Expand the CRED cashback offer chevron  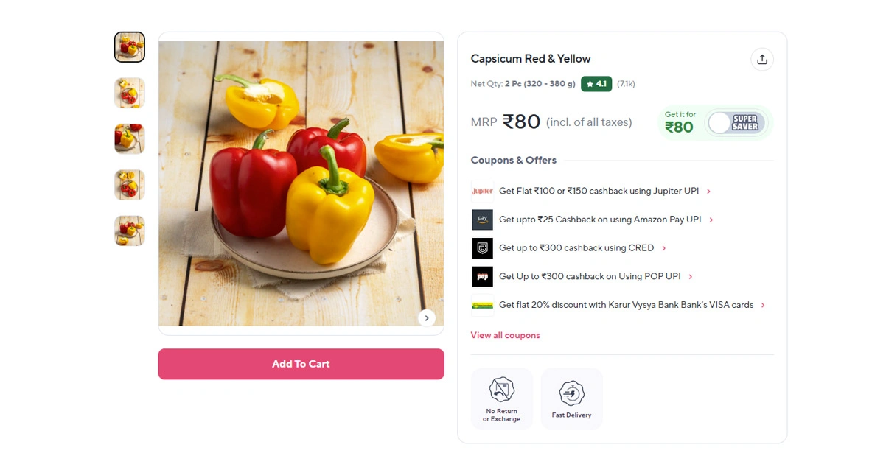click(664, 248)
